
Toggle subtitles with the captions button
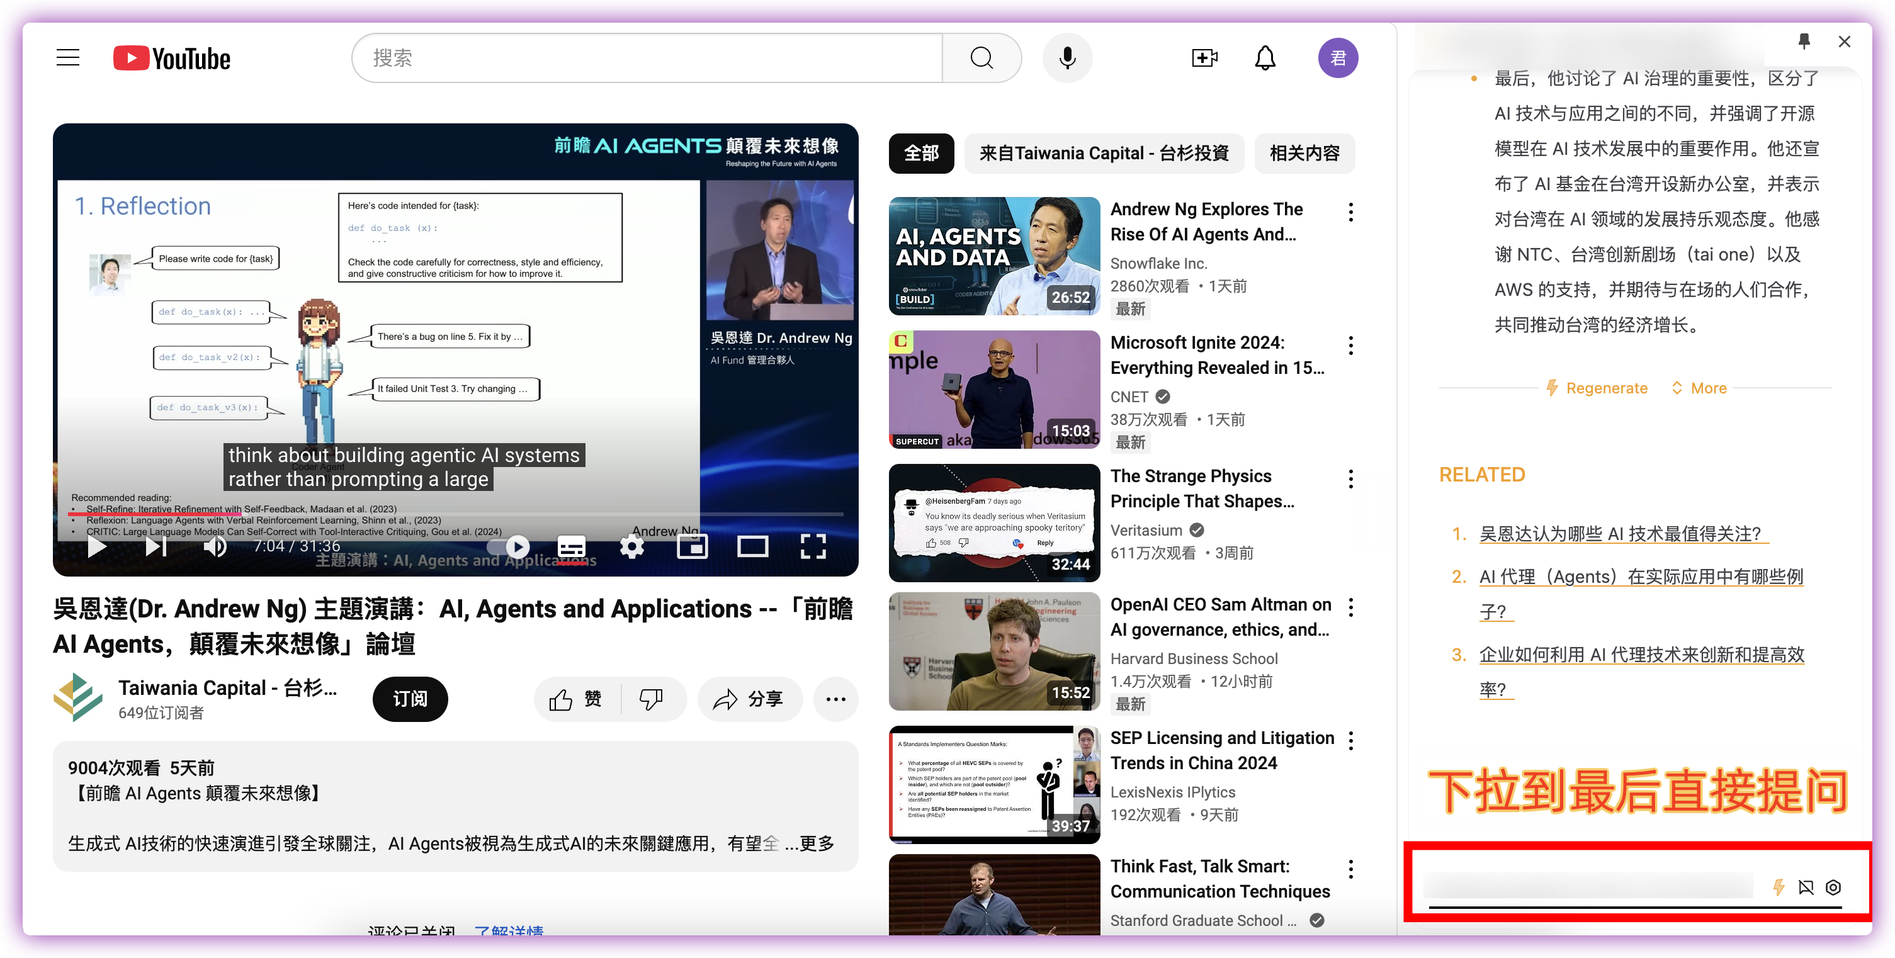point(571,546)
